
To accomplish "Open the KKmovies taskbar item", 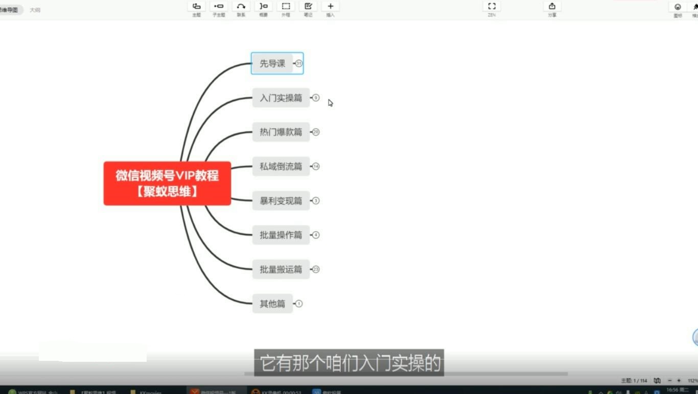I will point(145,391).
